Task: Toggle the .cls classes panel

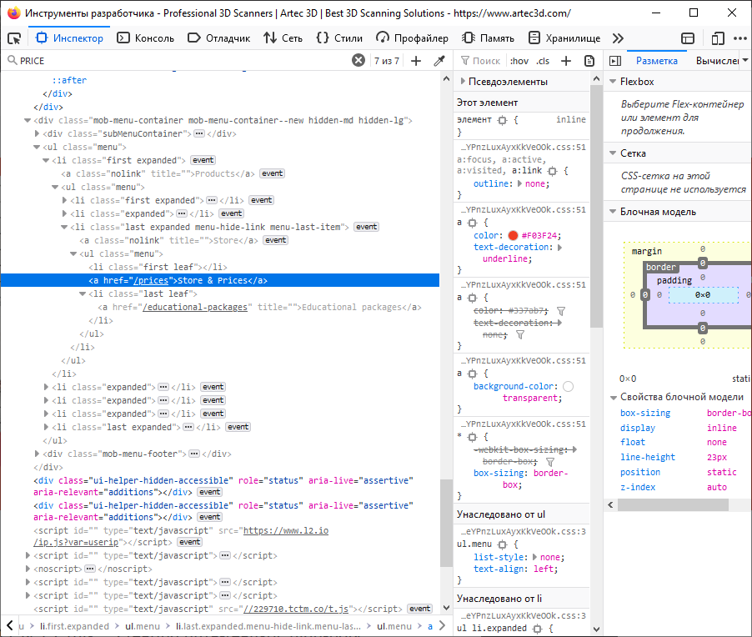Action: pos(543,61)
